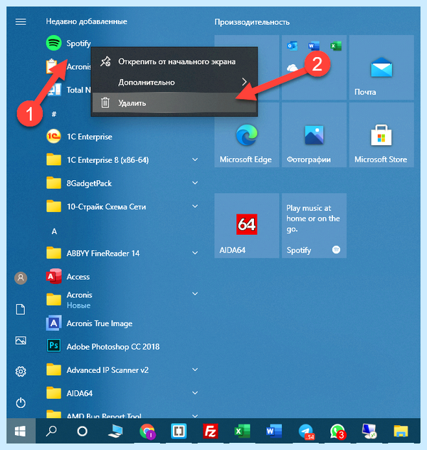Open the Spotify live tile
427x450 pixels.
coord(314,226)
